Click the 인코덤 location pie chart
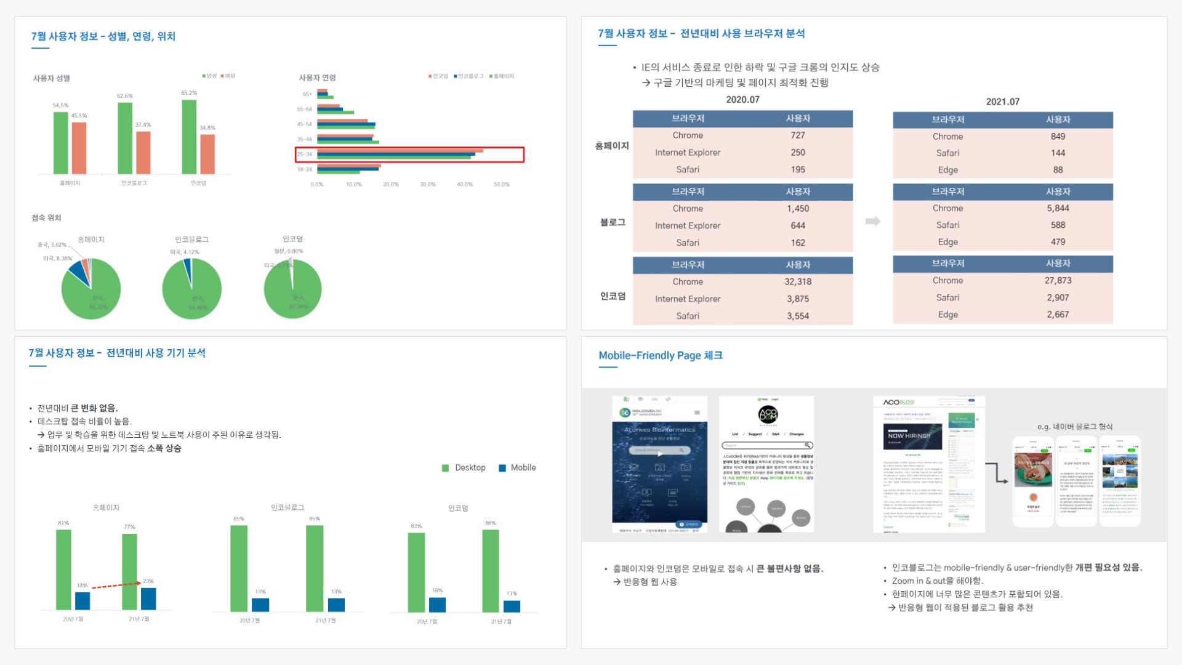 coord(292,288)
